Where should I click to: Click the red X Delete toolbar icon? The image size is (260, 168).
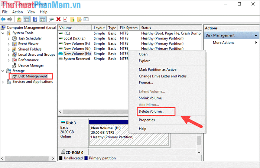pyautogui.click(x=58, y=19)
